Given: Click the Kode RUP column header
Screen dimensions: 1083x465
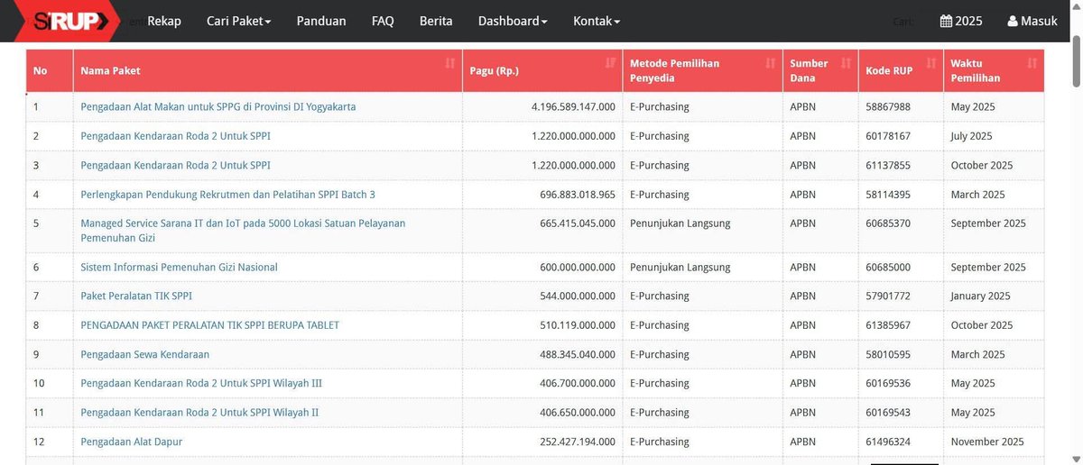Looking at the screenshot, I should click(901, 70).
